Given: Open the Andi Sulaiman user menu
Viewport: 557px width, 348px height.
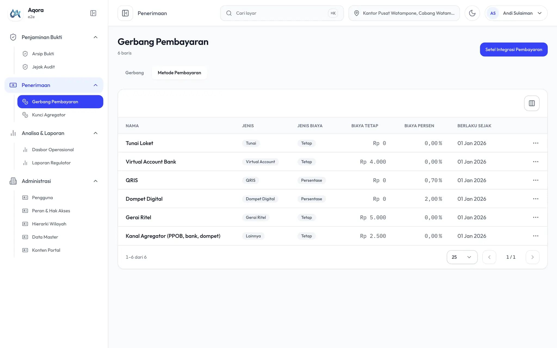Looking at the screenshot, I should point(516,13).
